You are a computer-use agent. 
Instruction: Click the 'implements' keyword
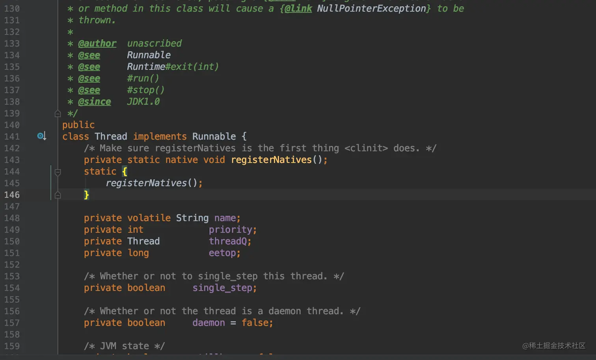[160, 136]
